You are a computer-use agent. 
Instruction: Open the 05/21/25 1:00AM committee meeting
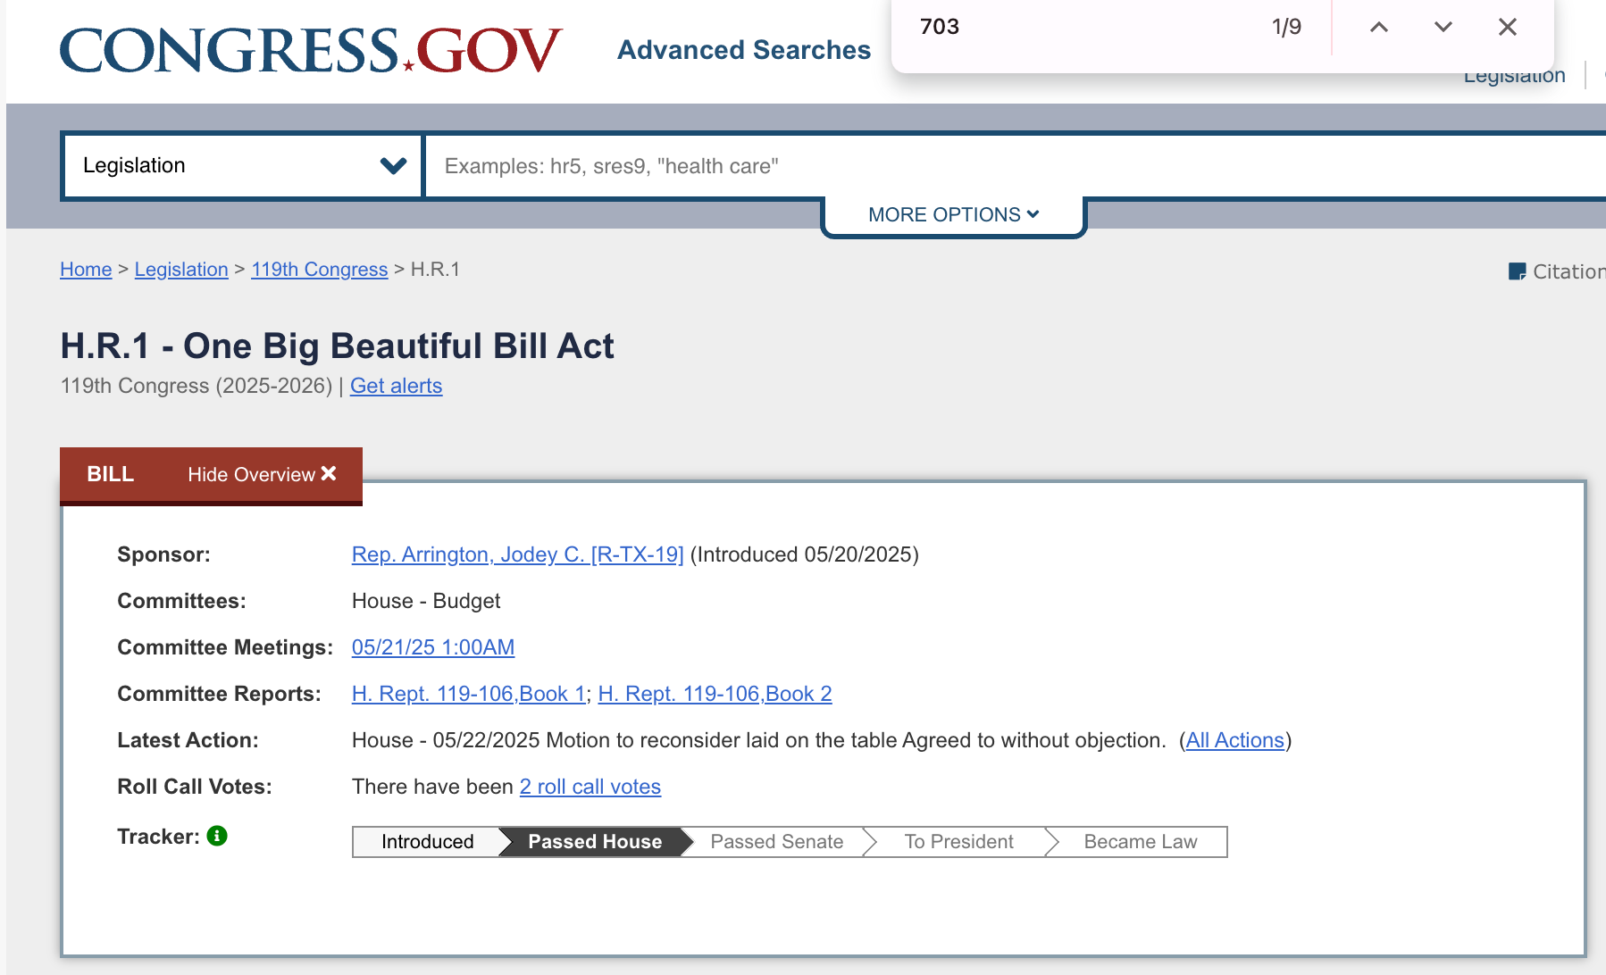[x=433, y=647]
